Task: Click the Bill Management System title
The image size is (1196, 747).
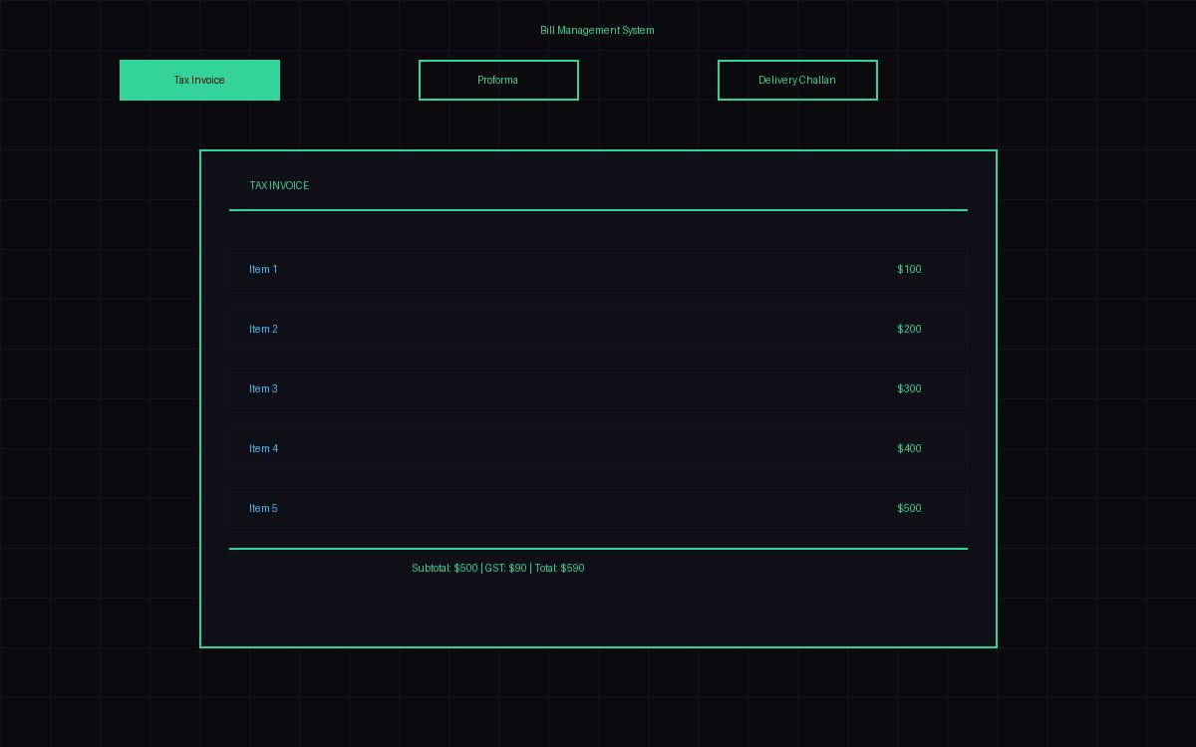Action: point(597,30)
